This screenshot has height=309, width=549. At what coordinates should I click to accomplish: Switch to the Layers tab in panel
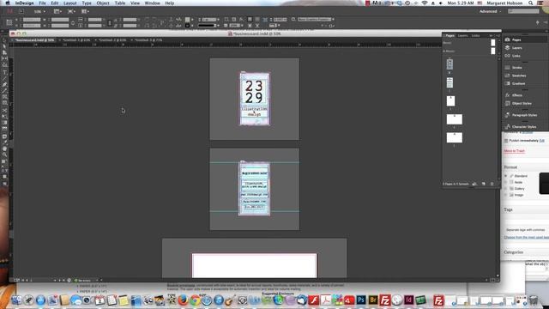point(463,36)
